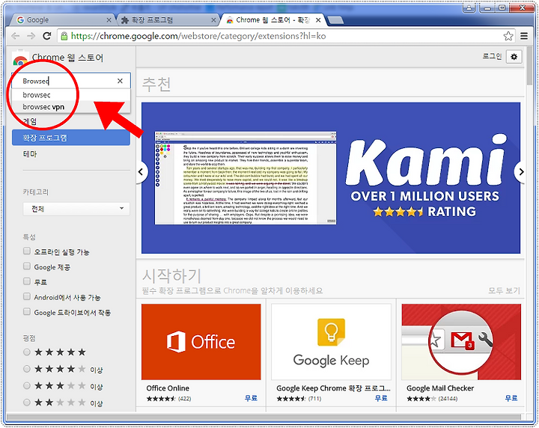The width and height of the screenshot is (539, 428).
Task: Click the Office Online title text
Action: click(168, 388)
